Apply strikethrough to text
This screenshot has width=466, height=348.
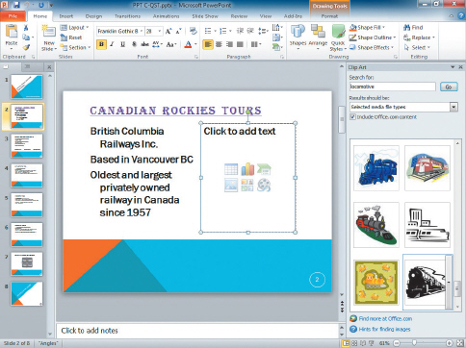pyautogui.click(x=144, y=44)
